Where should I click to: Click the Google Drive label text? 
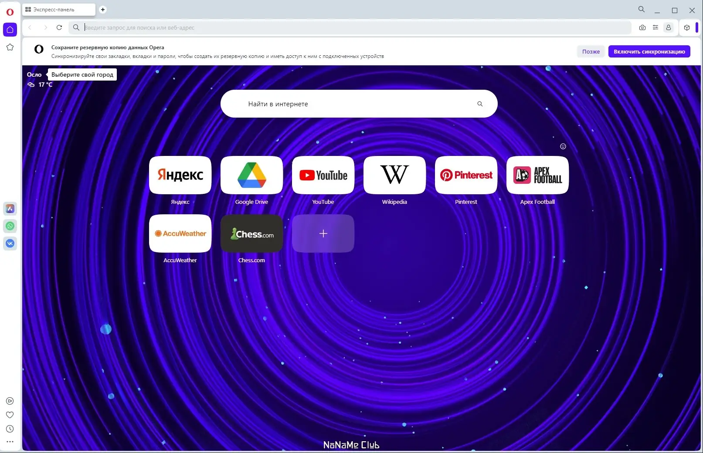click(x=251, y=202)
